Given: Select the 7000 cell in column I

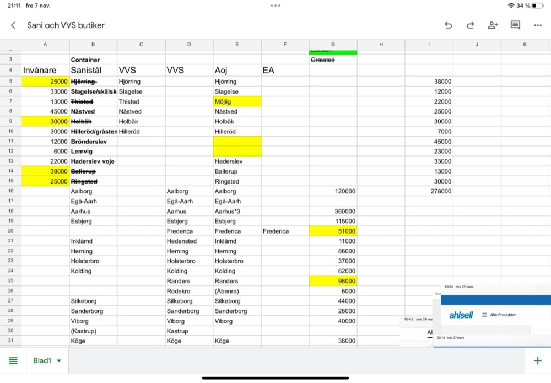Looking at the screenshot, I should [429, 132].
